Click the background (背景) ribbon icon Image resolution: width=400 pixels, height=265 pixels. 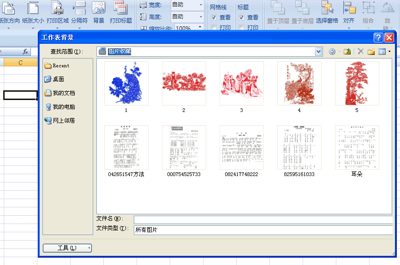pos(98,8)
